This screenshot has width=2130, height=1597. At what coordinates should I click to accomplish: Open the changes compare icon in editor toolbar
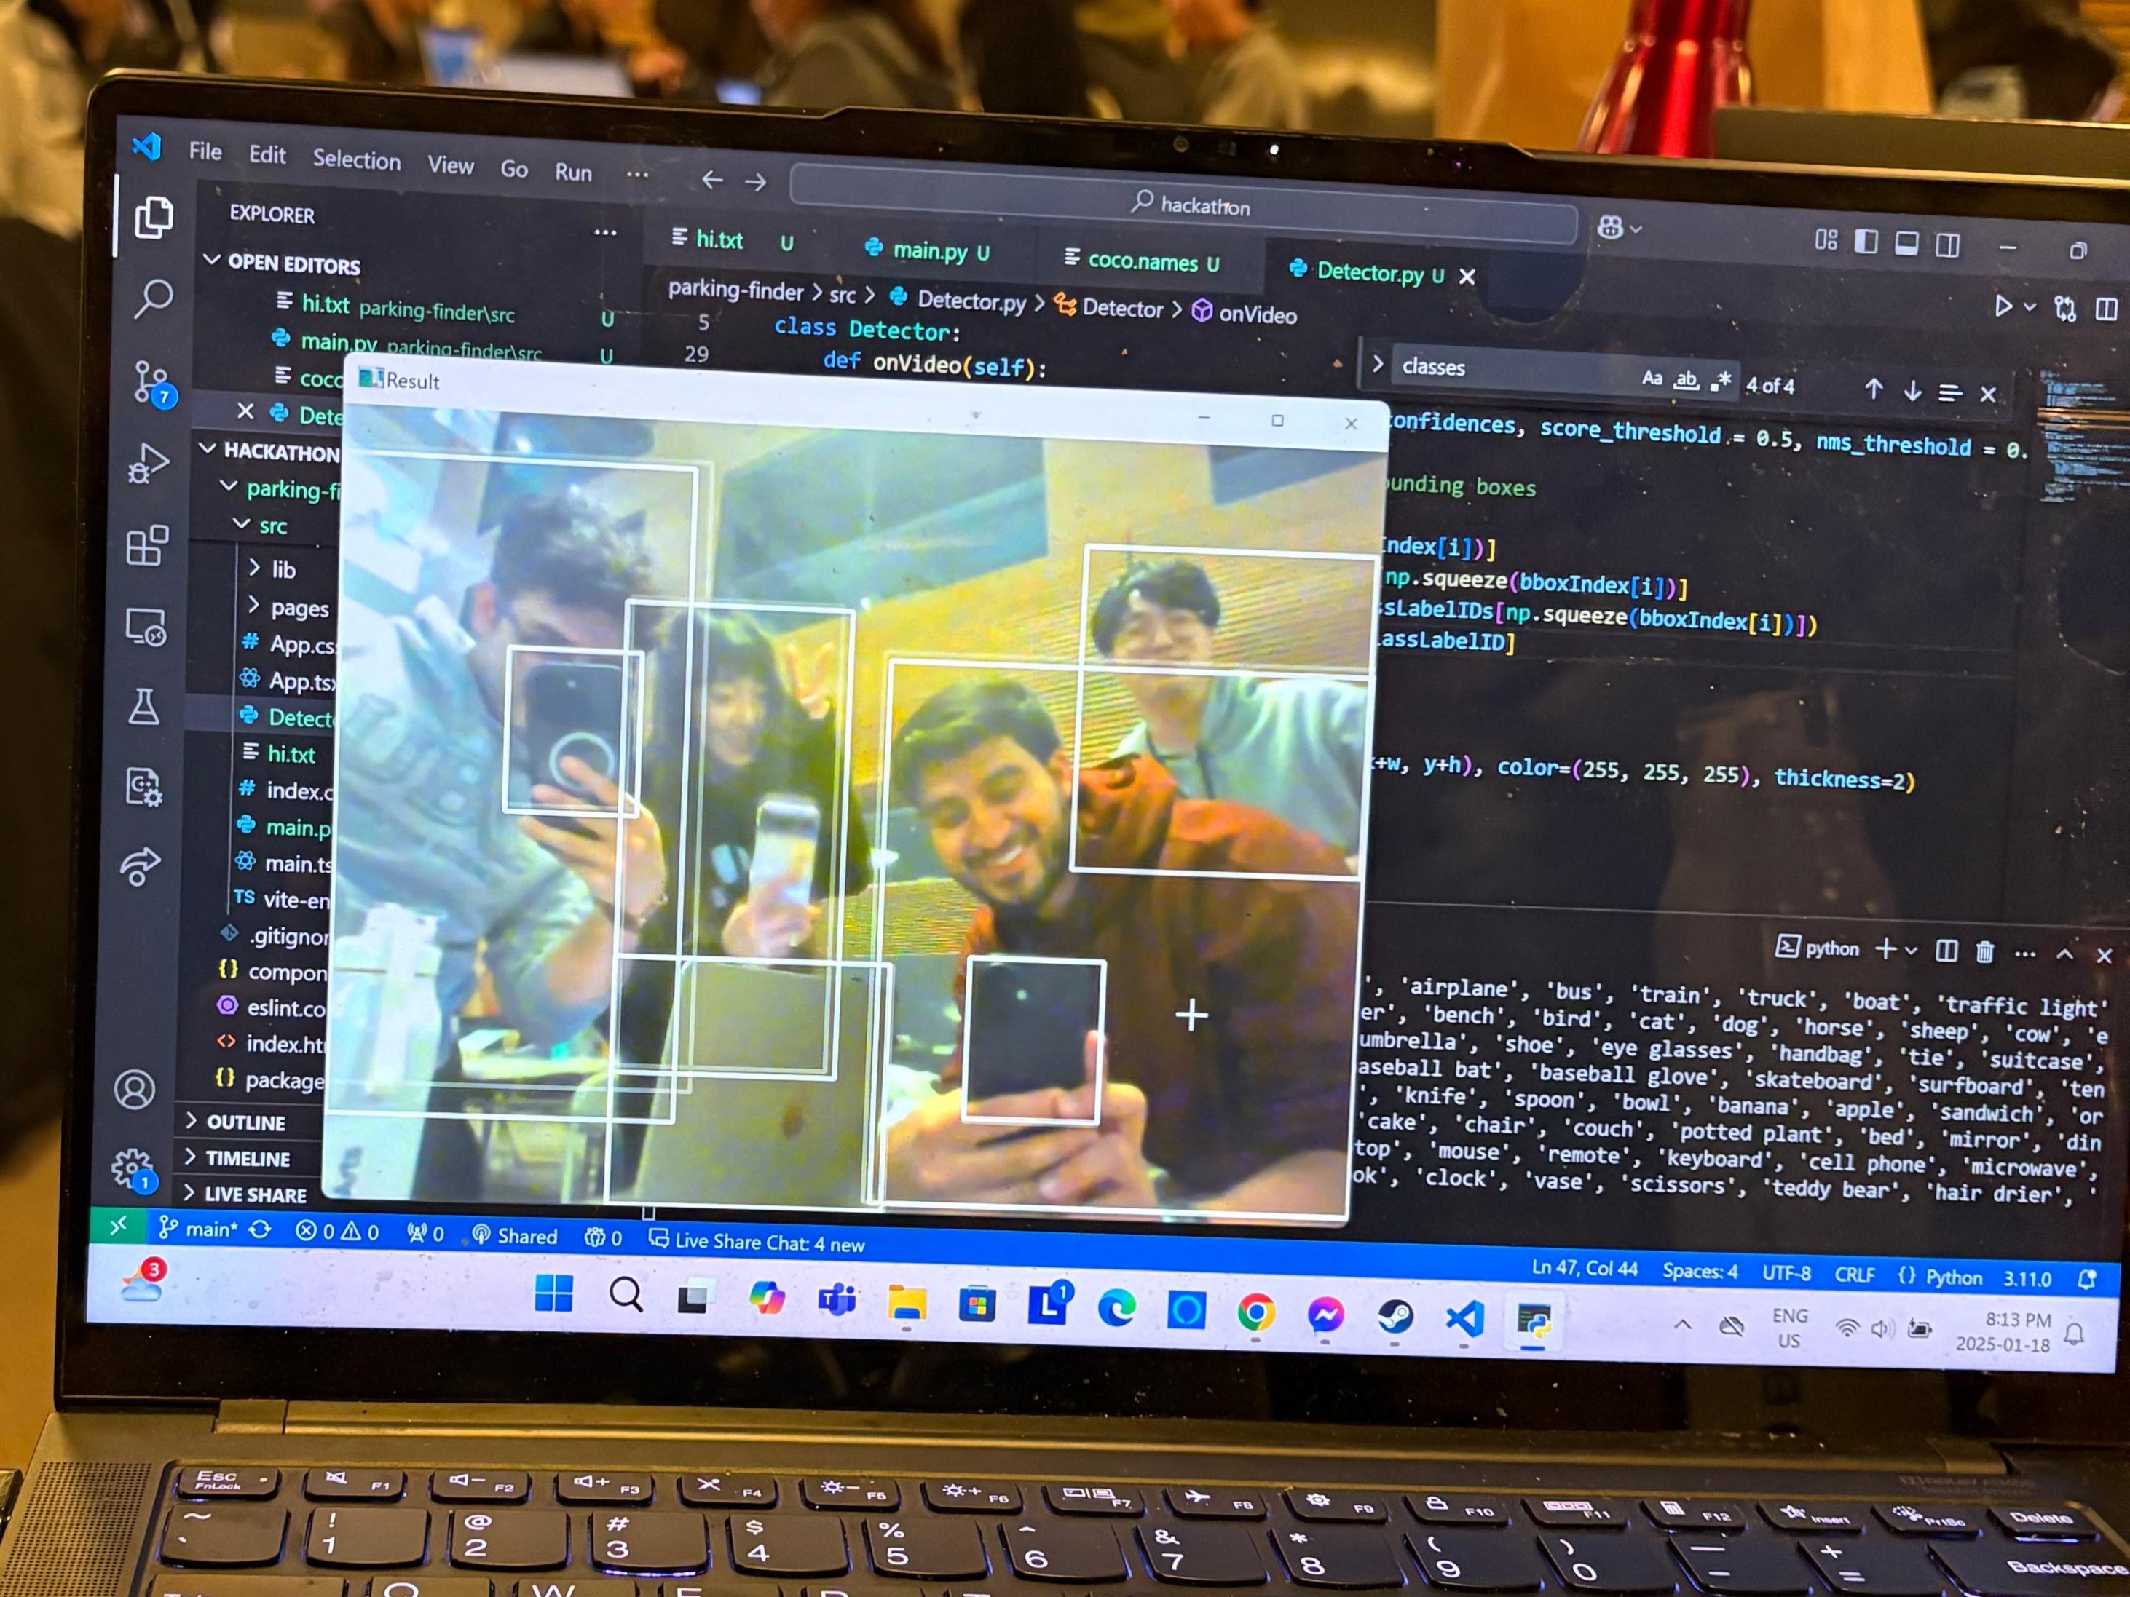2064,308
